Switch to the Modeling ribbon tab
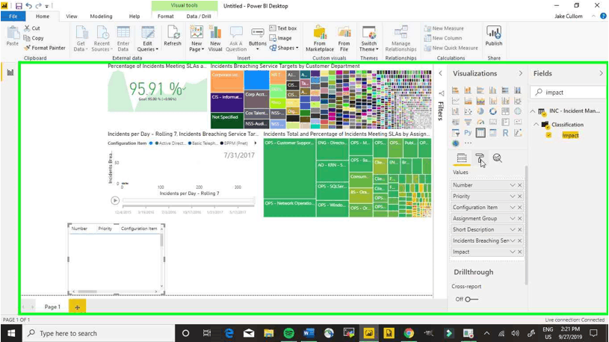 101,16
